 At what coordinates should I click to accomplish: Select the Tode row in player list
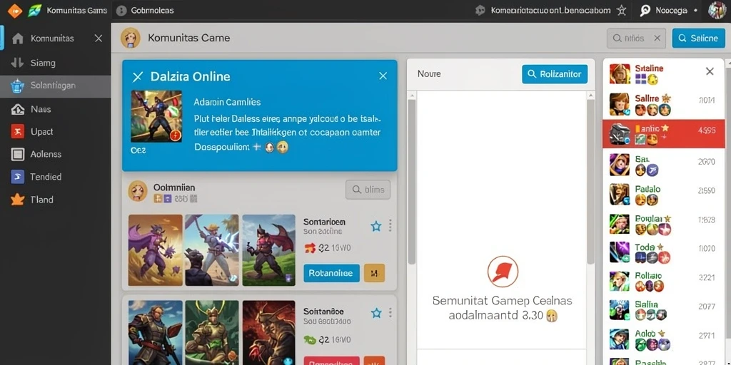click(x=663, y=252)
